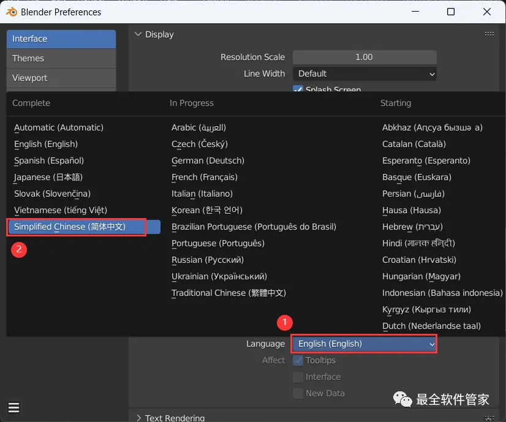Image resolution: width=506 pixels, height=422 pixels.
Task: Open the Language dropdown
Action: click(x=364, y=344)
